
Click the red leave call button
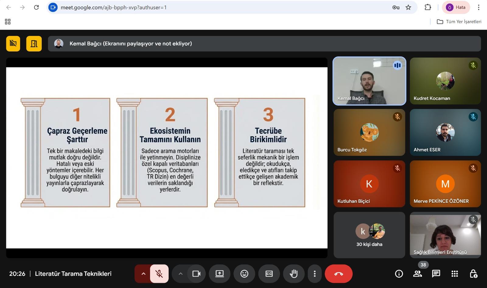(338, 274)
